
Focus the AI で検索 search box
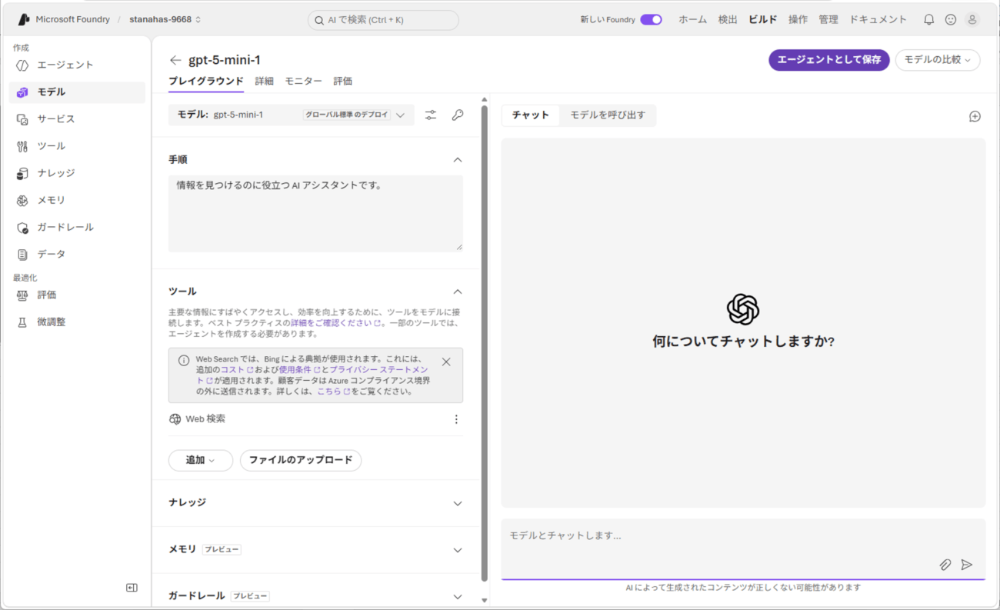pyautogui.click(x=383, y=20)
